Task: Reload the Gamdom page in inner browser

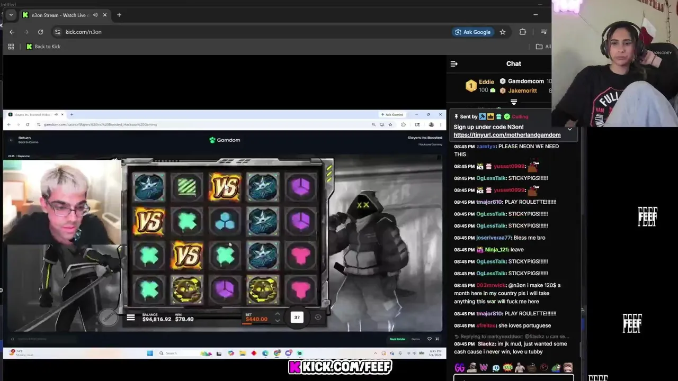Action: (x=28, y=124)
